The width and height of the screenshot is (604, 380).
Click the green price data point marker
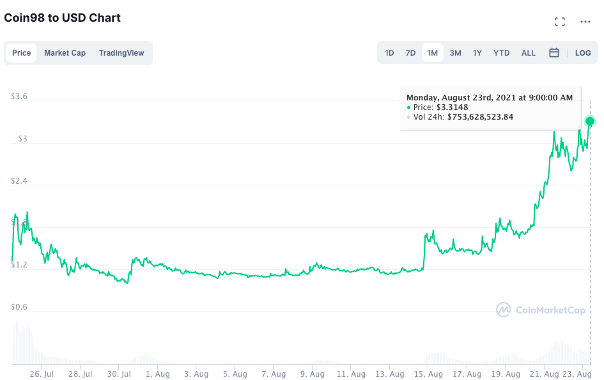coord(590,121)
